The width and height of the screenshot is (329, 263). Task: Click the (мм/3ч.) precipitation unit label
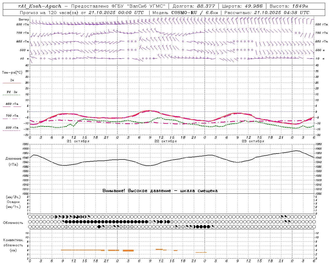coord(13,197)
